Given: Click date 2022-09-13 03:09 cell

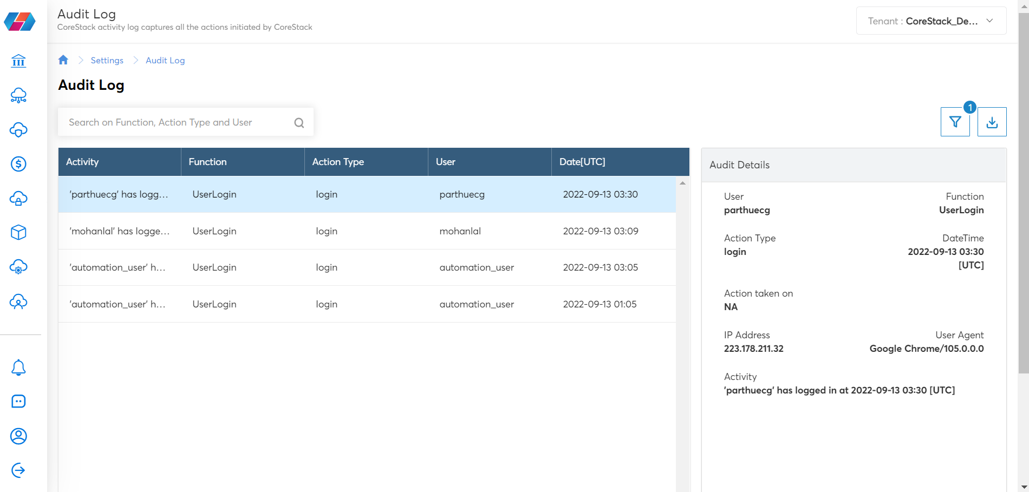Looking at the screenshot, I should (601, 231).
